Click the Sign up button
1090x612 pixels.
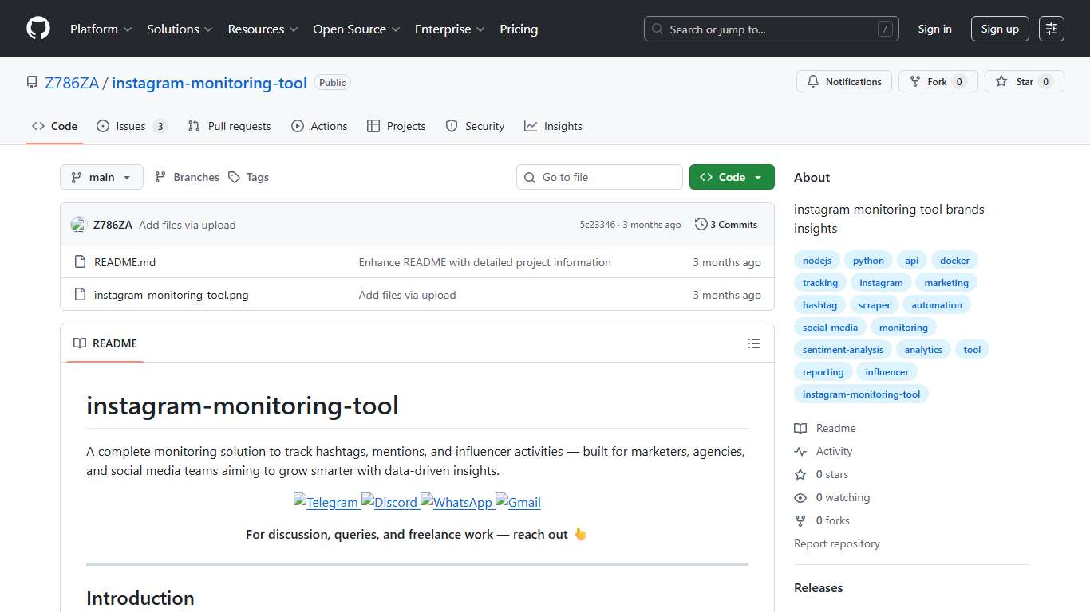1000,29
